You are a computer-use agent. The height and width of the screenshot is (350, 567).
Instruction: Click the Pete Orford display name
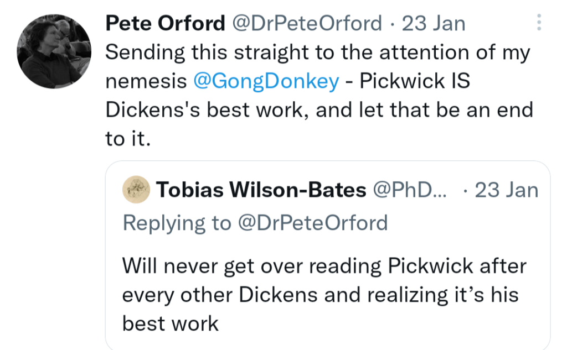[x=165, y=24]
